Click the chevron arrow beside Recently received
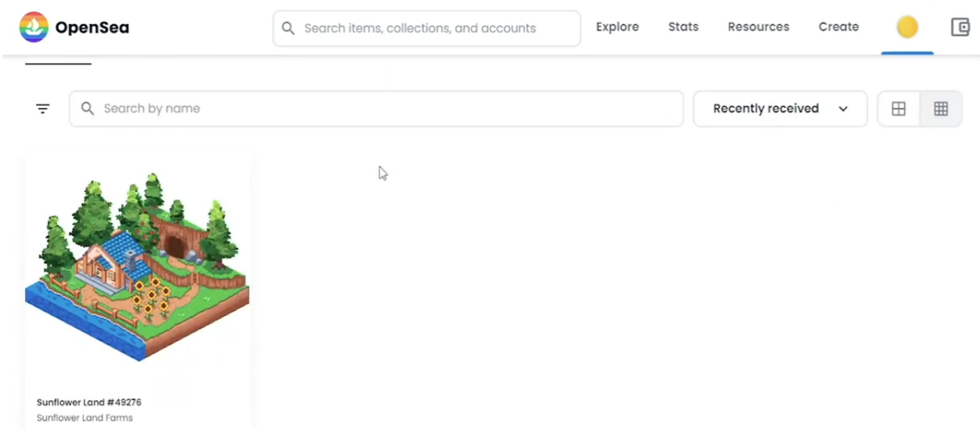 pyautogui.click(x=843, y=109)
